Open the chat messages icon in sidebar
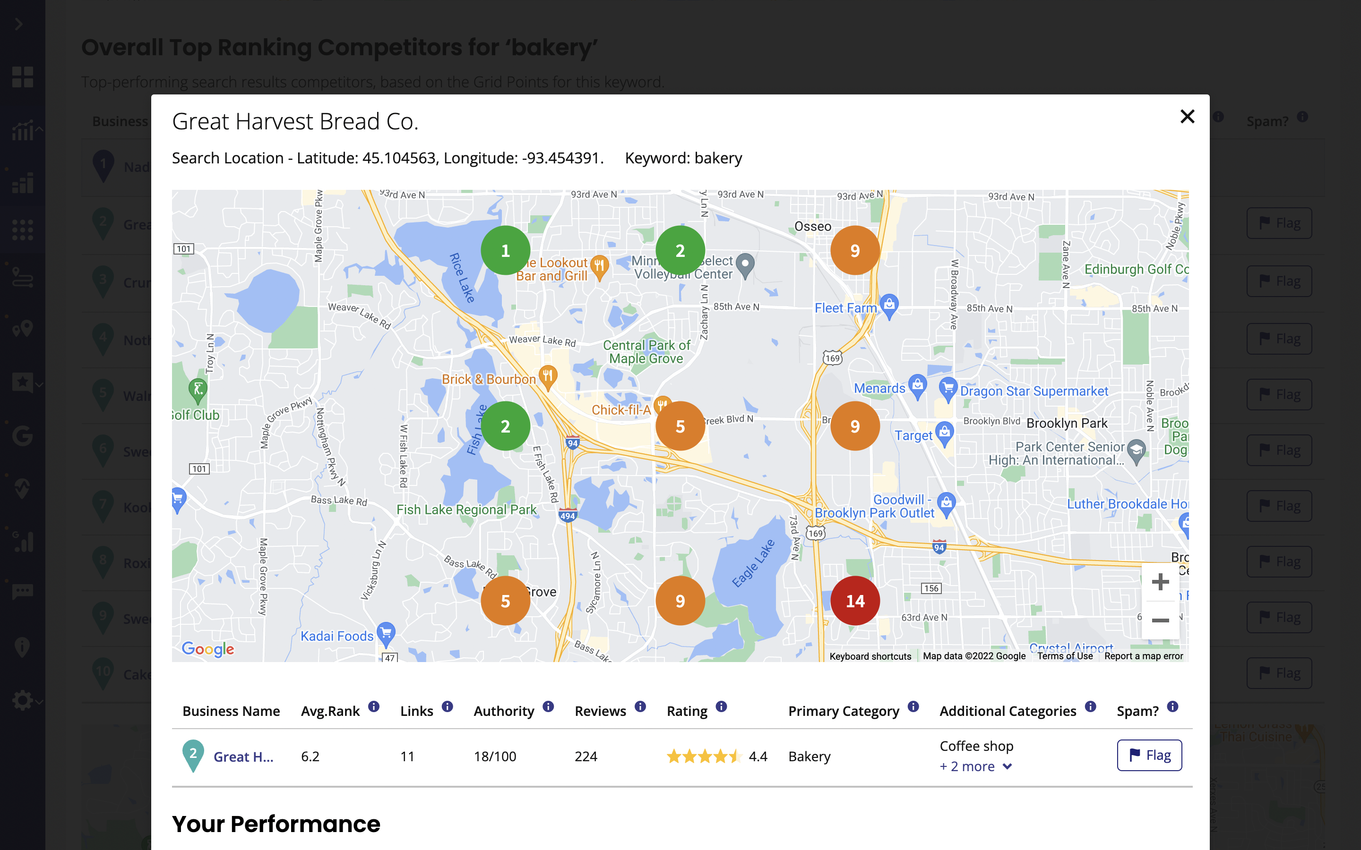1361x850 pixels. coord(23,591)
